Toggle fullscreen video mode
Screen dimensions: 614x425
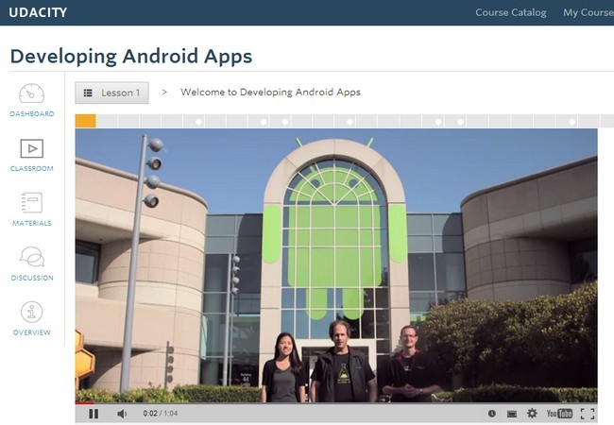point(588,414)
